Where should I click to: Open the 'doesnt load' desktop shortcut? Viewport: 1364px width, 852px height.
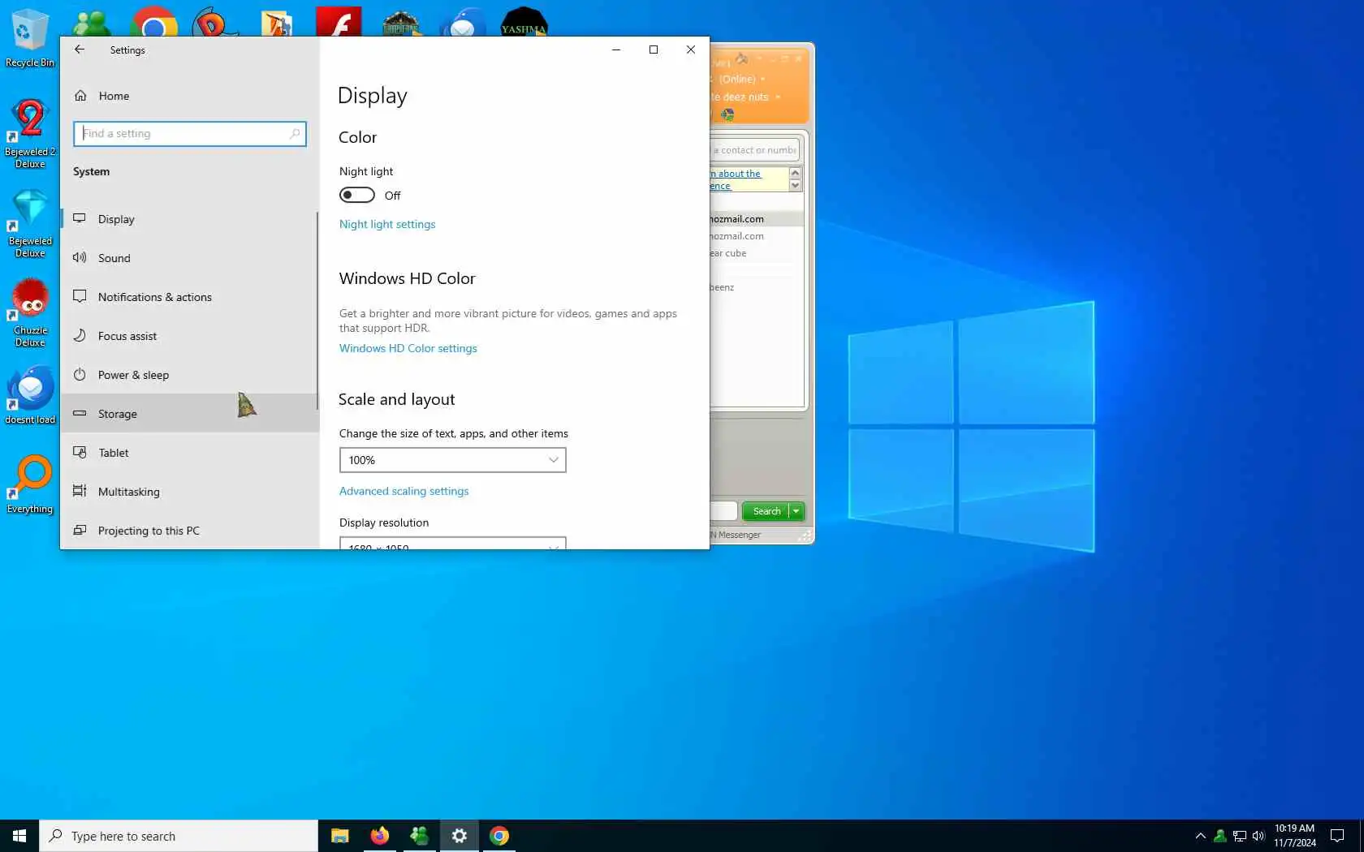point(30,396)
